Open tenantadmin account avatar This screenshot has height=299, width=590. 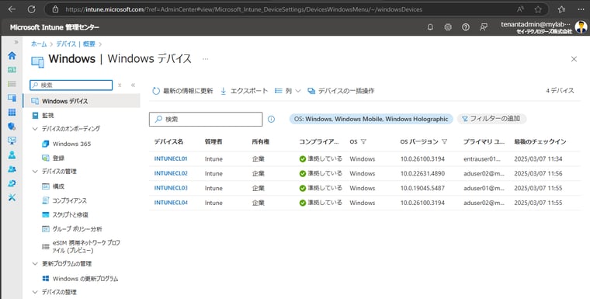click(581, 27)
